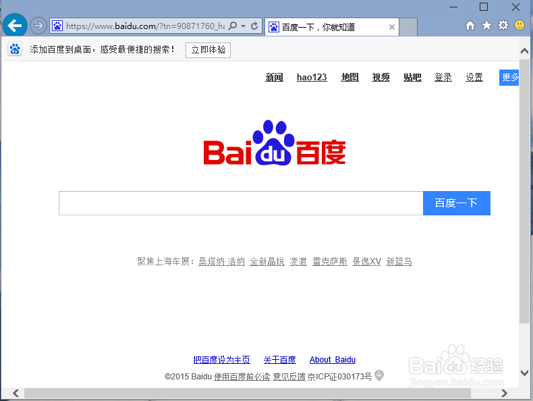This screenshot has height=401, width=533.
Task: Open the address bar dropdown arrow
Action: (x=243, y=26)
